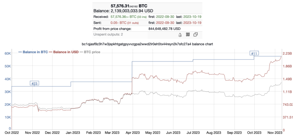Click the 844,648,482.78 USD profit value

164,29
